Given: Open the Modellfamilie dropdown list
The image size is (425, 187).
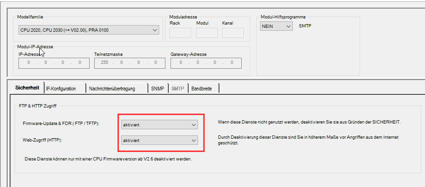Looking at the screenshot, I should tap(89, 30).
